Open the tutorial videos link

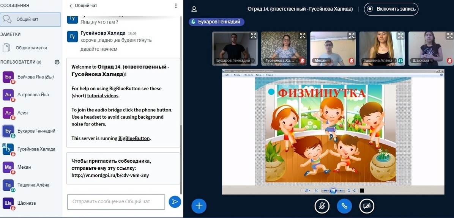point(103,96)
